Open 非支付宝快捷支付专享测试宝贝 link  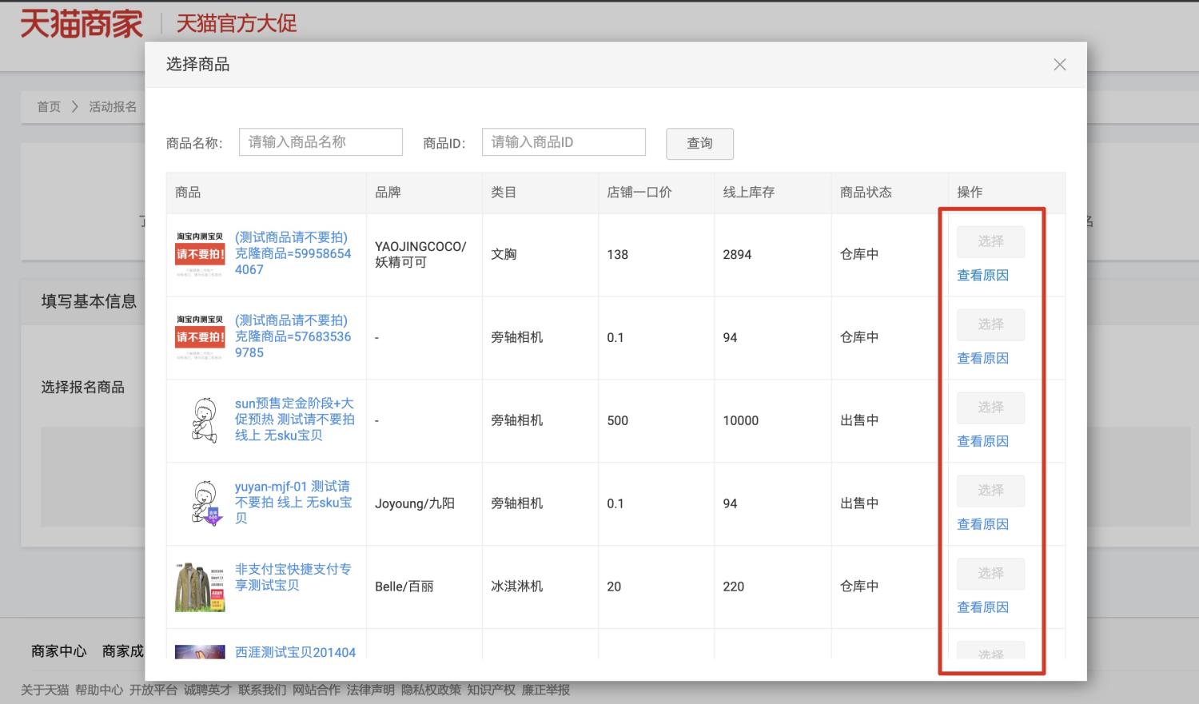293,577
